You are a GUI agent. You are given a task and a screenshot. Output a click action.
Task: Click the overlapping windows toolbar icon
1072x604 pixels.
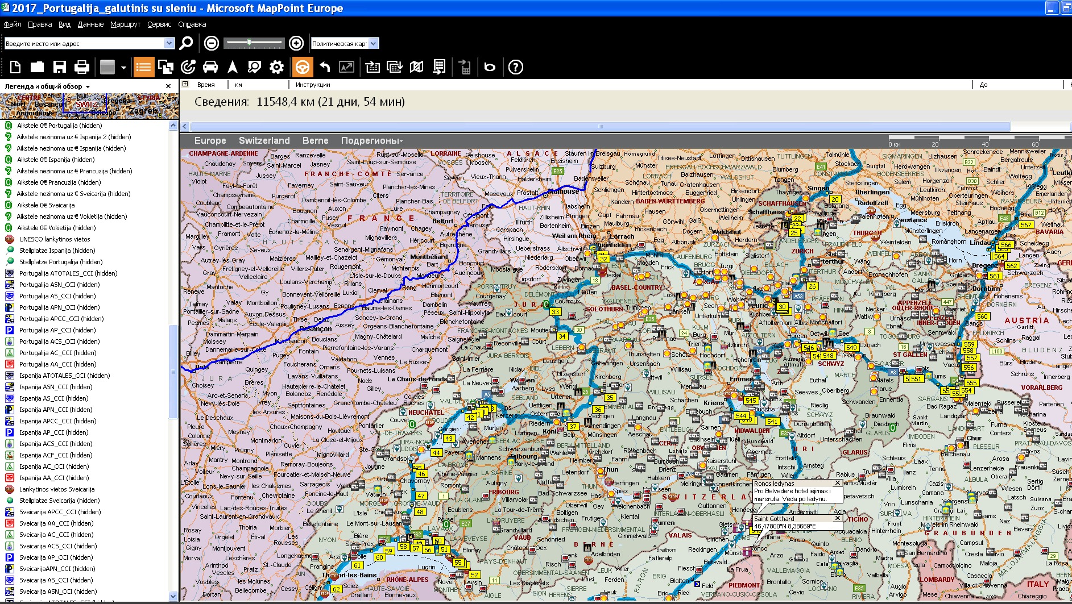coord(165,67)
